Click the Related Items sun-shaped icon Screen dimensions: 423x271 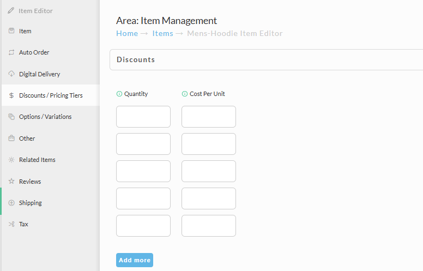pyautogui.click(x=11, y=160)
